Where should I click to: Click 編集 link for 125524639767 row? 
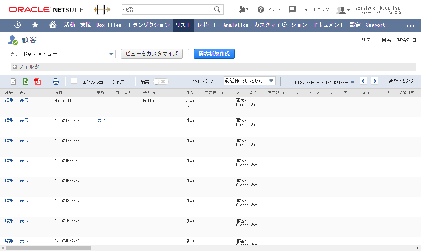pos(9,181)
